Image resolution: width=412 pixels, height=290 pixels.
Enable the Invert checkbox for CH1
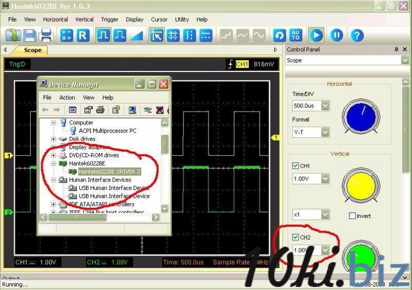click(352, 216)
